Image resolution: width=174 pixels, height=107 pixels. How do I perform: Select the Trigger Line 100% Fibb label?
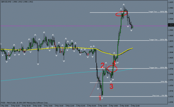click(x=158, y=68)
